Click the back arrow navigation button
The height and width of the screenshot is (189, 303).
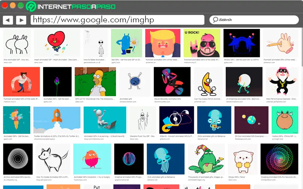tap(8, 20)
